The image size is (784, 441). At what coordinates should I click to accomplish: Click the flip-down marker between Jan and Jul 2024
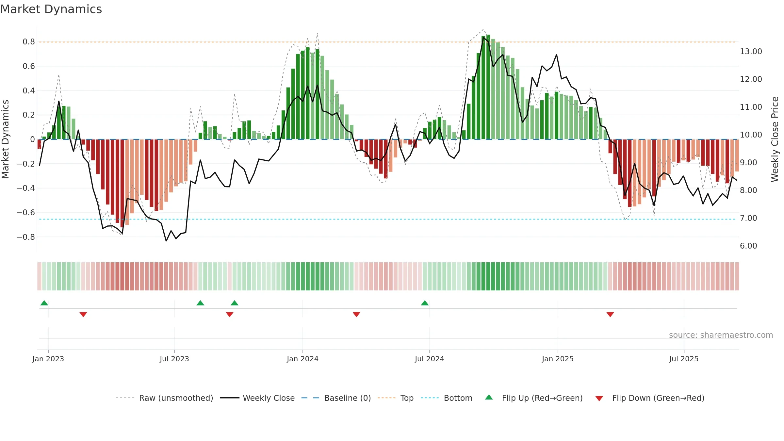[356, 314]
